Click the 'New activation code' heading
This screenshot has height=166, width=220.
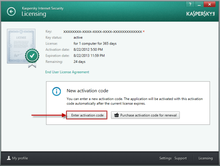click(x=87, y=91)
